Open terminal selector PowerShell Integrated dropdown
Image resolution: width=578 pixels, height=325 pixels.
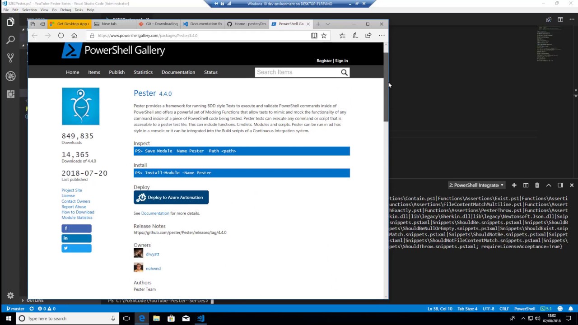pyautogui.click(x=476, y=185)
